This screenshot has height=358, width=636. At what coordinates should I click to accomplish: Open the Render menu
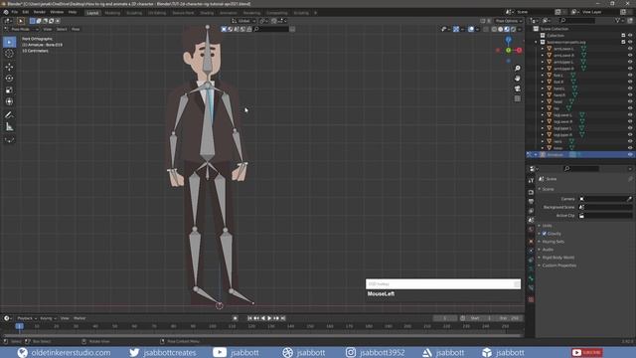40,12
